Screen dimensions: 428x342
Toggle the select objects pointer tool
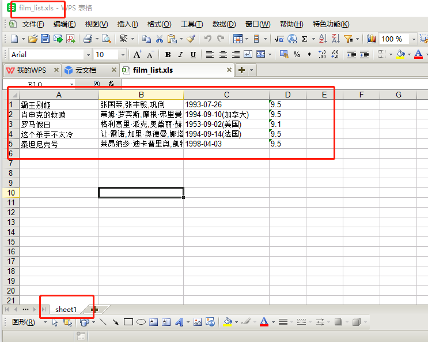[x=55, y=322]
